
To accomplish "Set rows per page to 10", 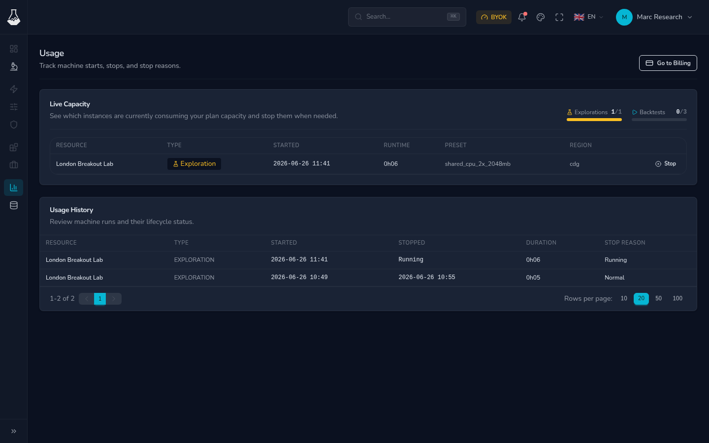I will coord(624,299).
